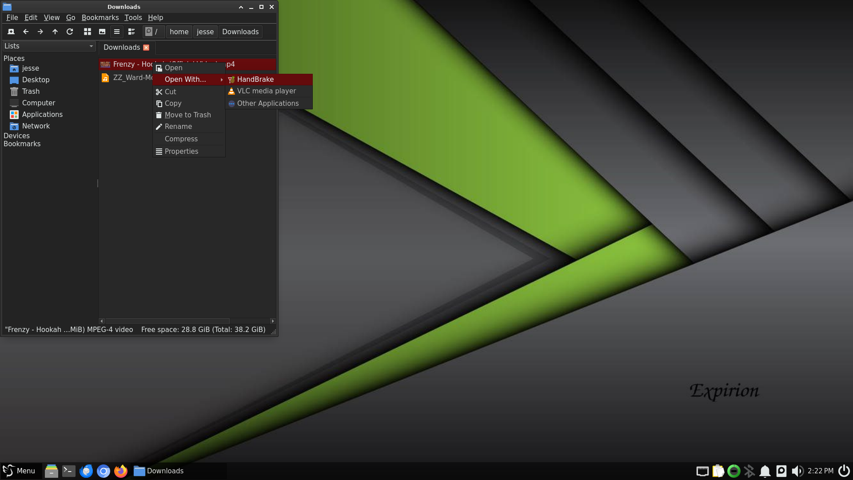
Task: Switch to thumbnail view mode
Action: (102, 32)
